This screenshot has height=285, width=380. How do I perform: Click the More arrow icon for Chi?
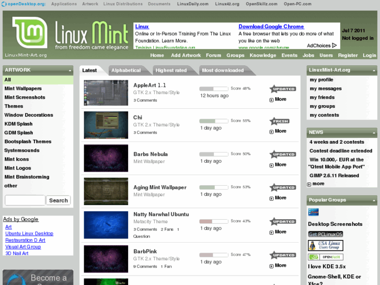point(271,132)
